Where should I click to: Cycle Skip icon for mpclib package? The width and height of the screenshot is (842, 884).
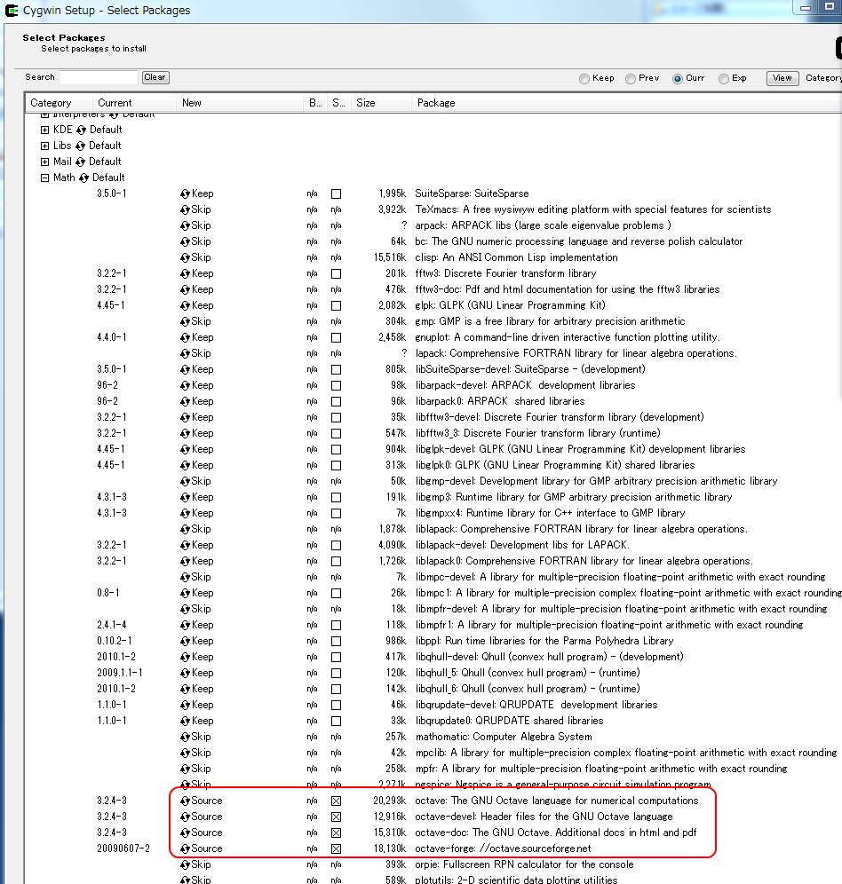[185, 754]
